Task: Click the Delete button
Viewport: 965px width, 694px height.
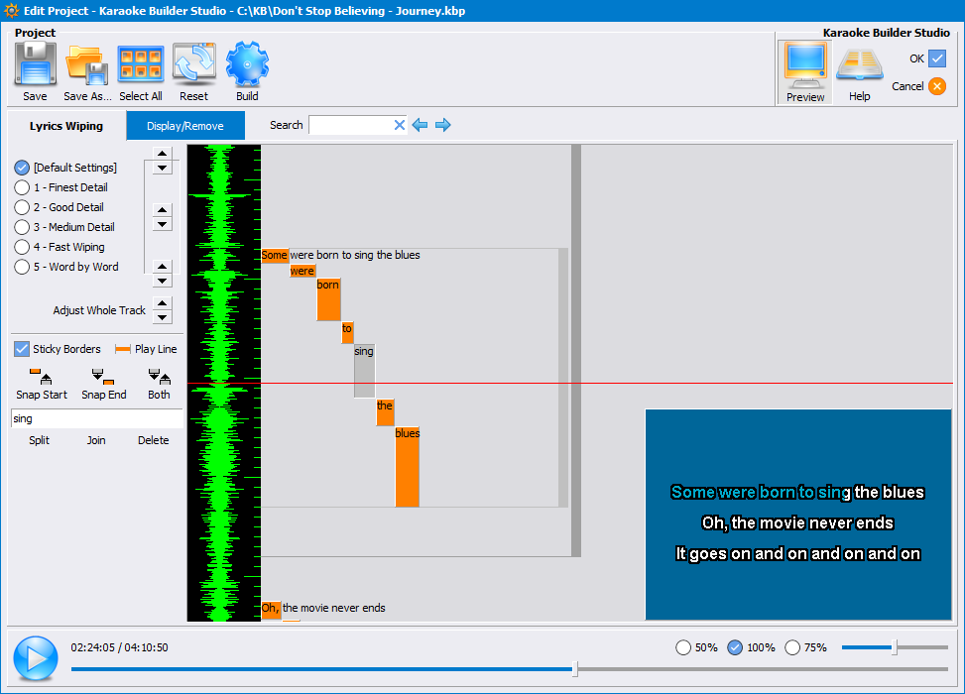Action: (x=154, y=440)
